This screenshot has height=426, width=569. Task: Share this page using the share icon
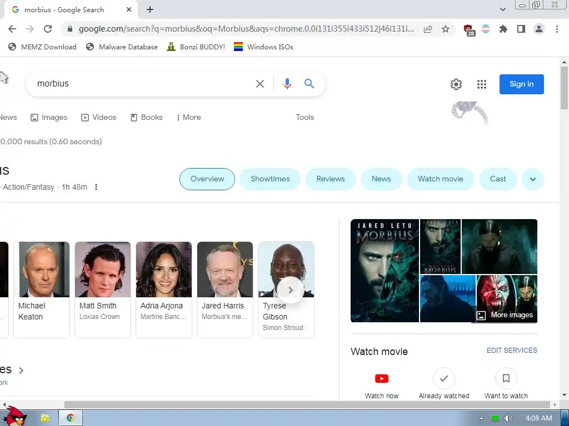click(x=428, y=29)
